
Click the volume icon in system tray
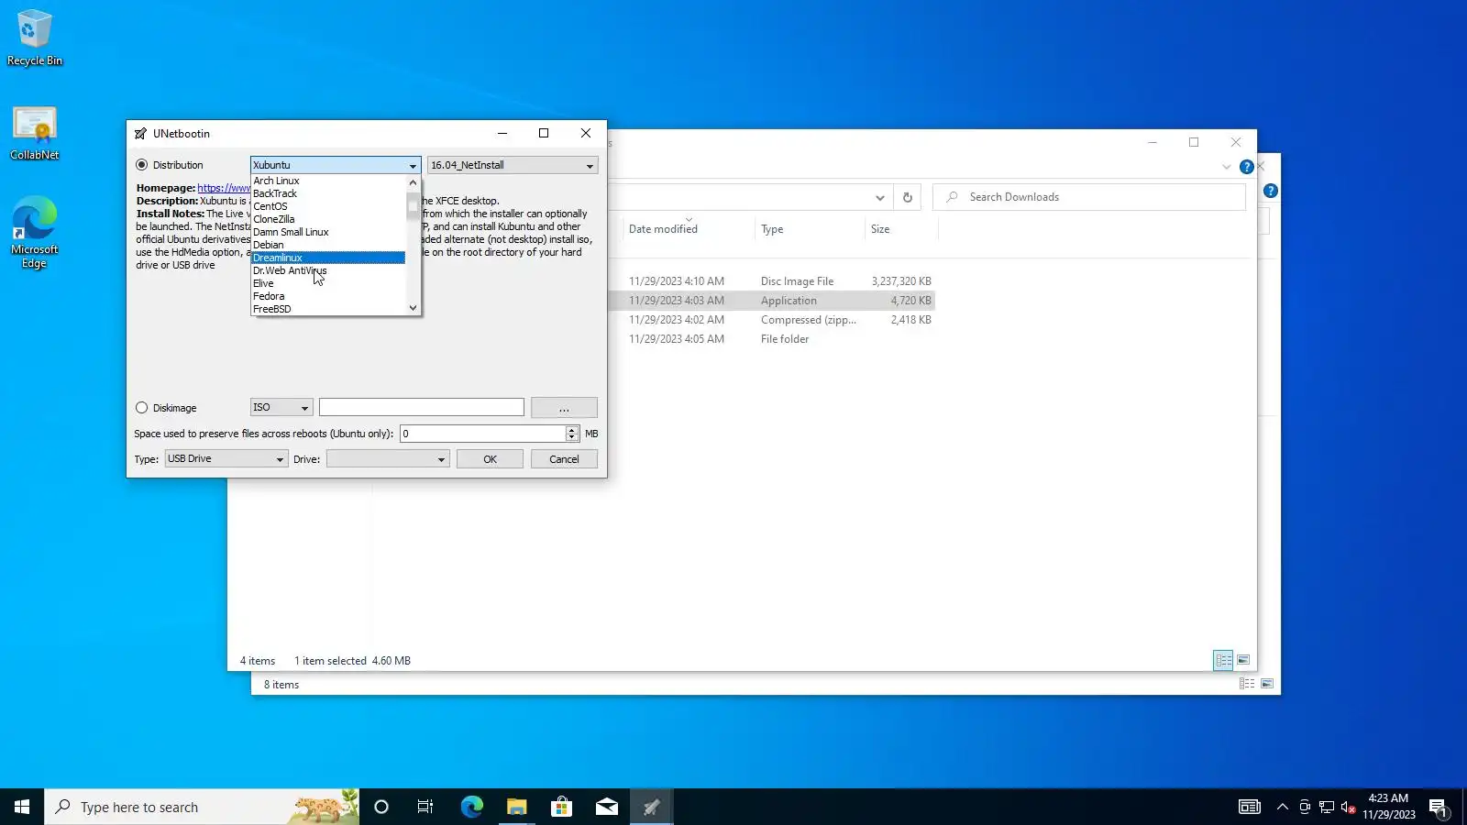tap(1348, 807)
